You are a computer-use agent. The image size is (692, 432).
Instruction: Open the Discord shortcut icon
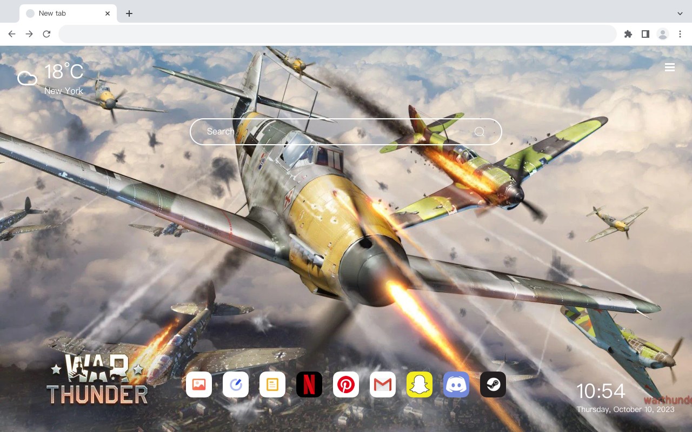(456, 384)
